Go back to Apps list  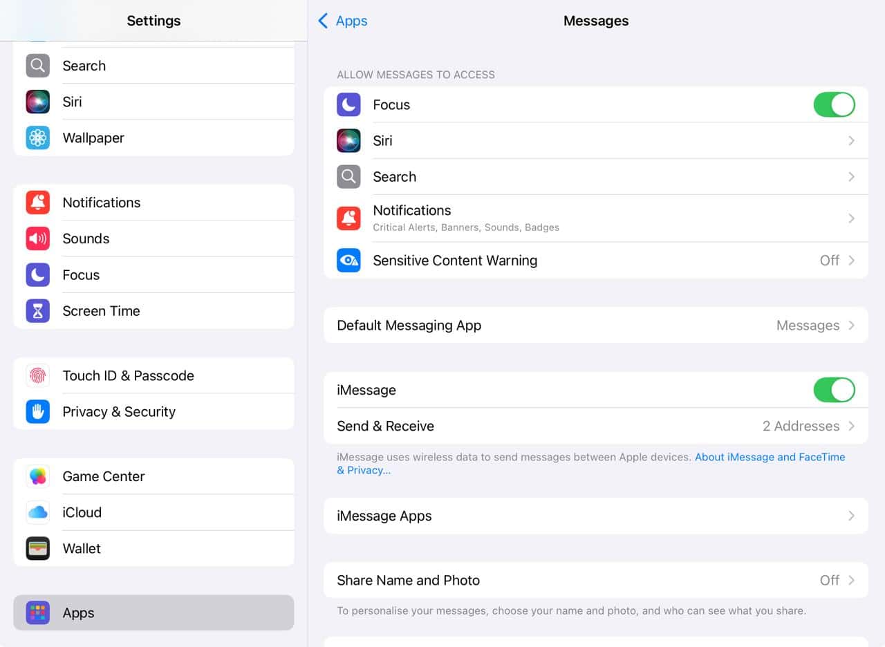coord(343,21)
